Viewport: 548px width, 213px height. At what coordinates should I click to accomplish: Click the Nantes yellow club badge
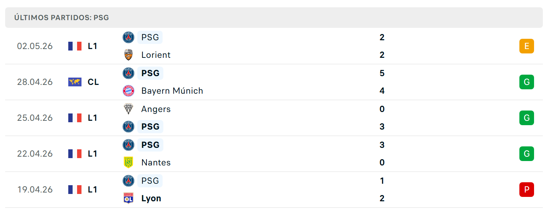[128, 162]
